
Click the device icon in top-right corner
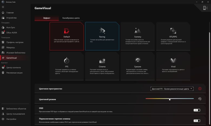pos(205,8)
